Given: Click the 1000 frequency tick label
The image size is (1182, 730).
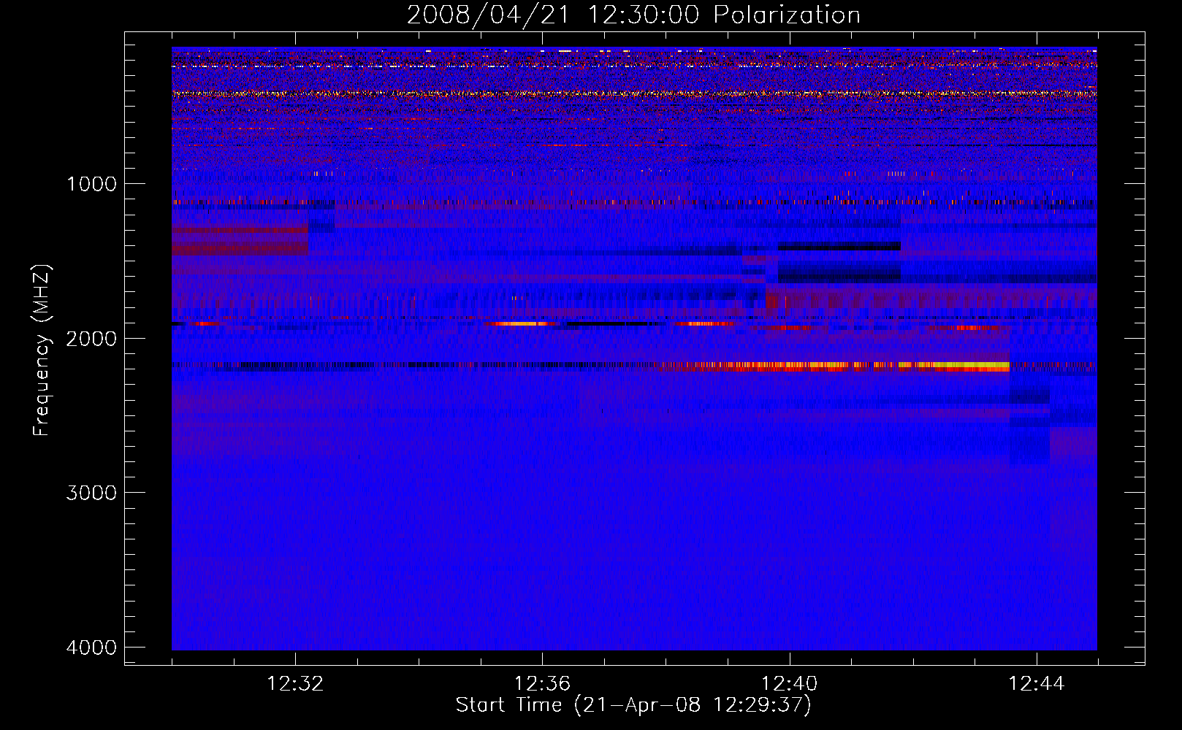Looking at the screenshot, I should [91, 183].
